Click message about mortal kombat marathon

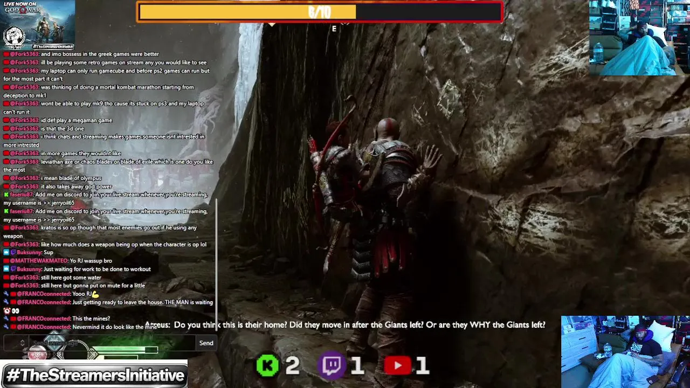click(99, 91)
